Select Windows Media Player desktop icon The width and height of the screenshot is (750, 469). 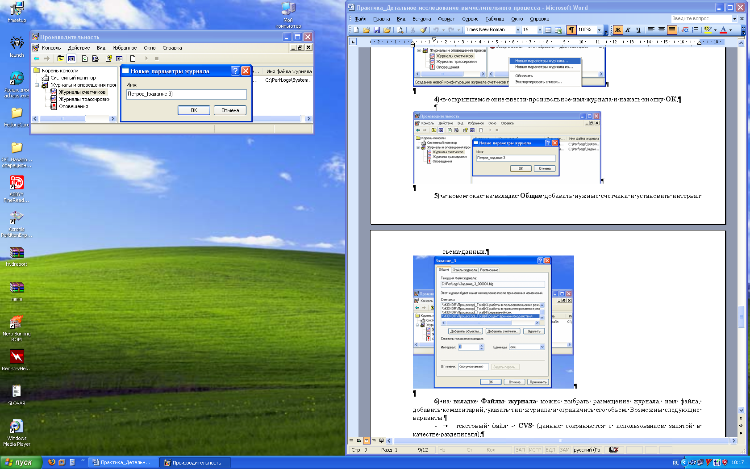(x=17, y=433)
